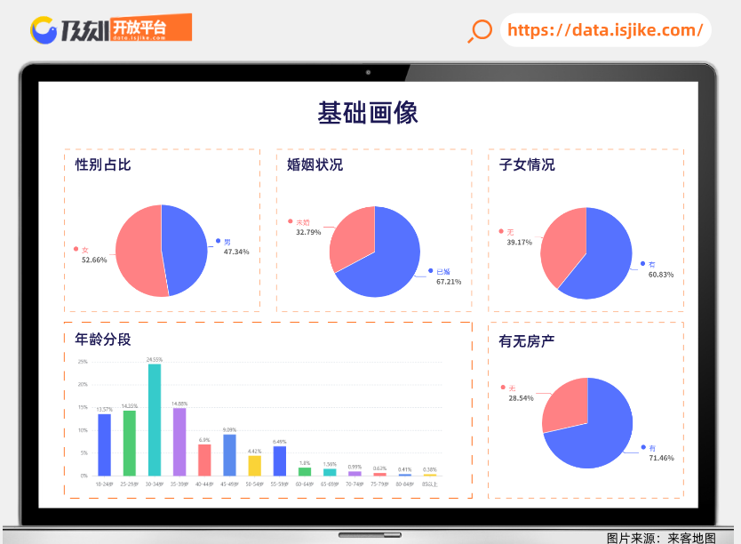Click the tallest teal 30-34岁 bar
The image size is (741, 544).
(x=155, y=420)
